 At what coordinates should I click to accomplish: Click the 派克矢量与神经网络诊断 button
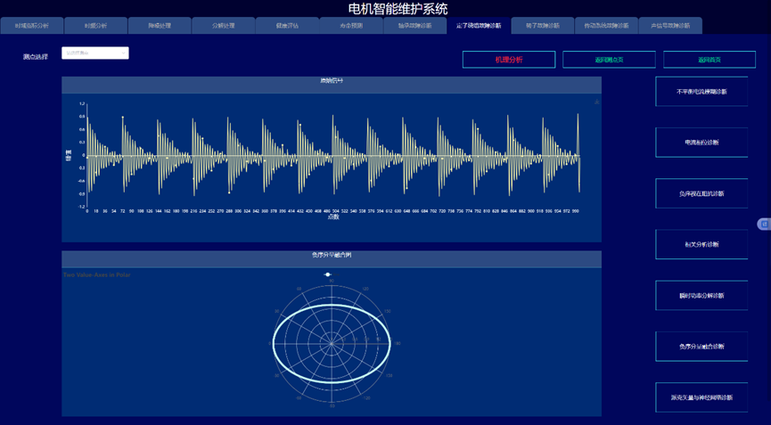coord(701,397)
